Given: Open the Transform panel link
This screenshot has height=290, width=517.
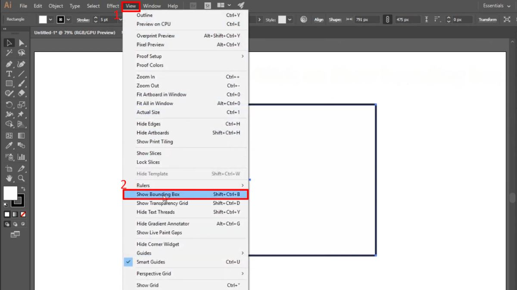Looking at the screenshot, I should (488, 20).
